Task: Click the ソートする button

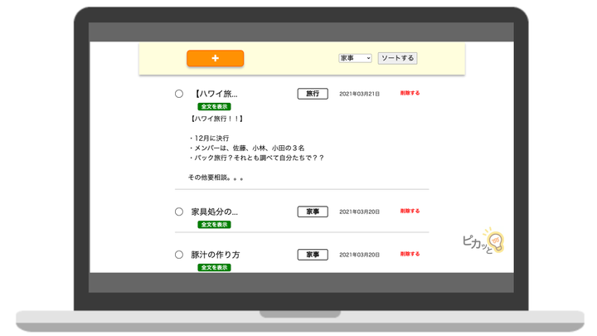Action: (397, 58)
